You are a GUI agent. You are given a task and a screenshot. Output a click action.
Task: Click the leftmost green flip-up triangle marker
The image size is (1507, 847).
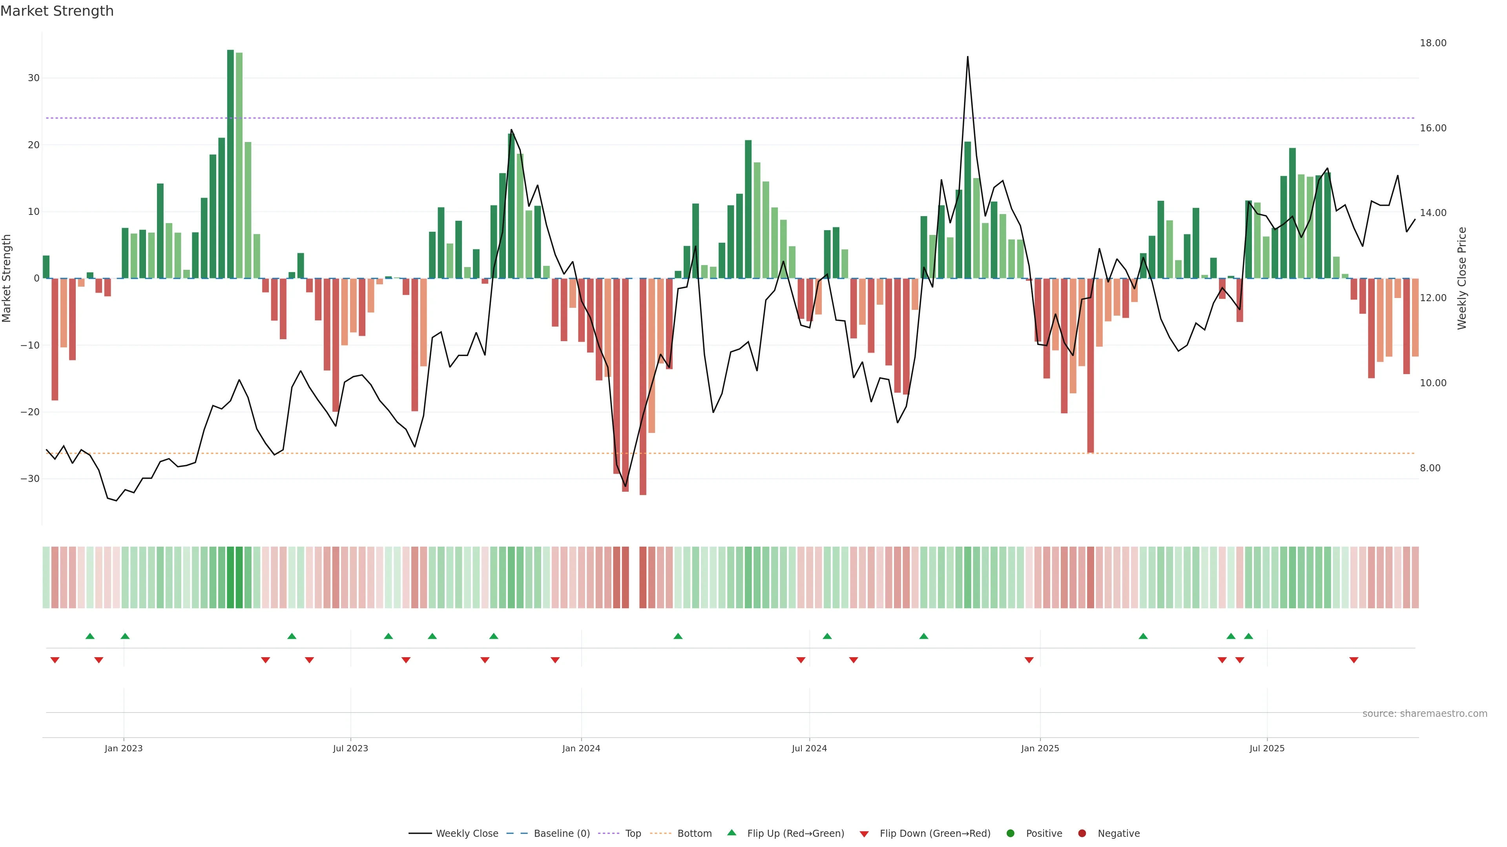(x=90, y=636)
